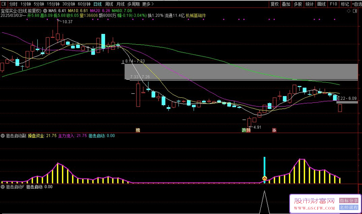The width and height of the screenshot is (362, 214).
Task: Select the 周线 weekly period tab
Action: click(109, 4)
